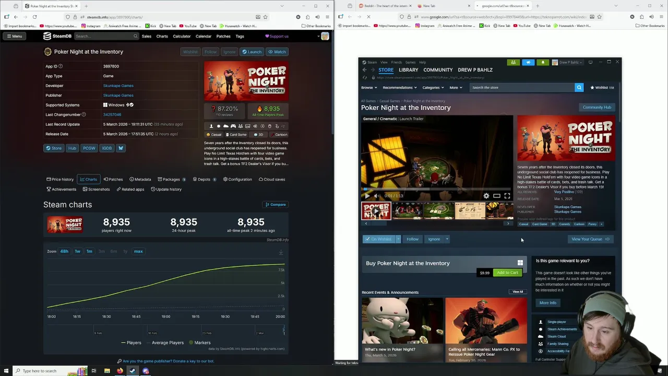The height and width of the screenshot is (376, 668).
Task: Click the SteamDB logo in header
Action: pos(57,36)
